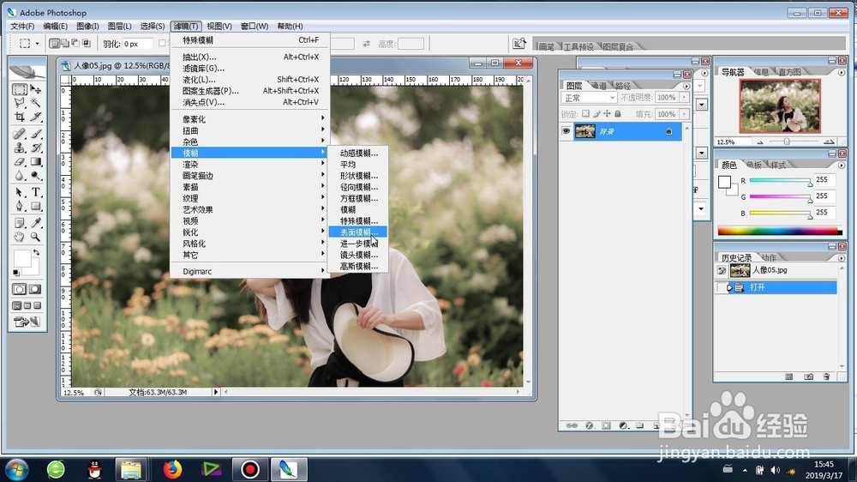Open Navigator panel flyout menu arrow
Image resolution: width=857 pixels, height=482 pixels.
click(842, 72)
